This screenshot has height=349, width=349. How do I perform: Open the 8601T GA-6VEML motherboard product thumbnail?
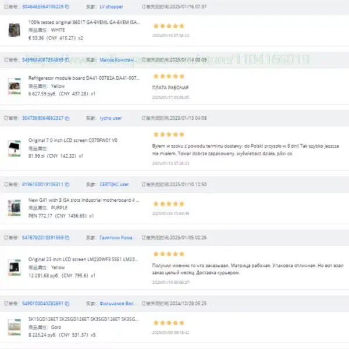14,30
